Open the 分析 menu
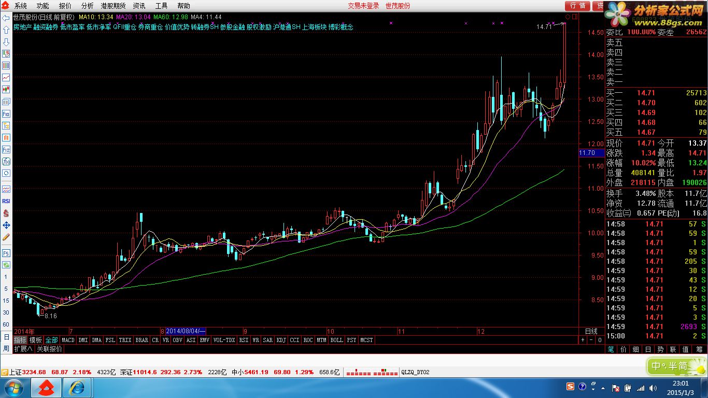The width and height of the screenshot is (708, 398). (x=88, y=6)
